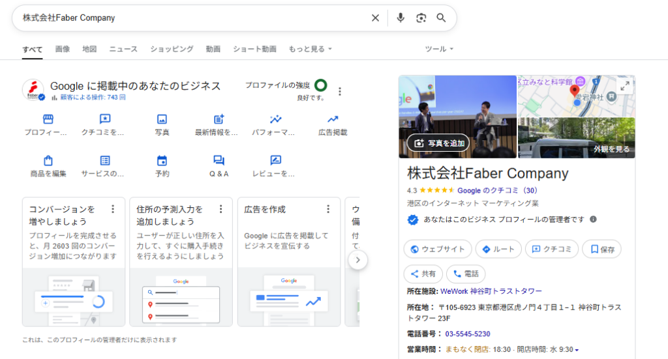668x359 pixels.
Task: Click the 写真を追加 button
Action: pyautogui.click(x=438, y=143)
